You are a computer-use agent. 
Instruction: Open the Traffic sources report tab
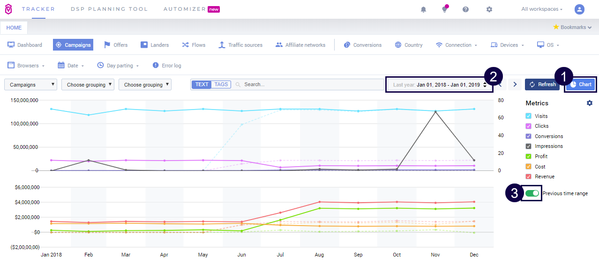click(240, 45)
